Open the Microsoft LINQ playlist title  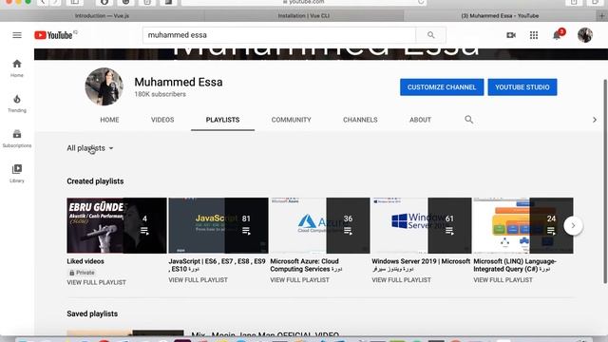pos(515,265)
